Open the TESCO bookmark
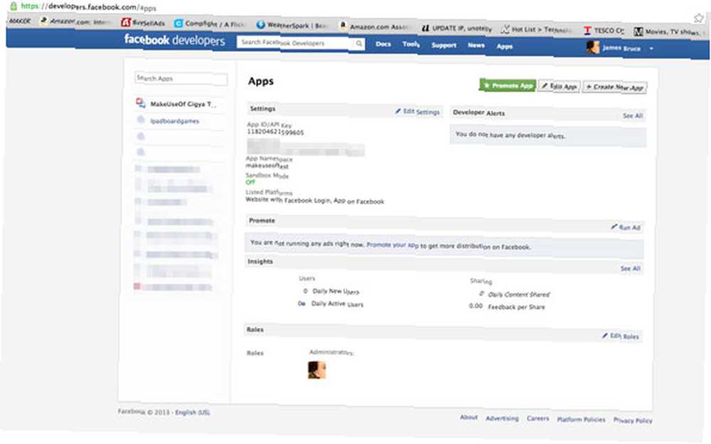Screen dimensions: 711x444 click(604, 31)
